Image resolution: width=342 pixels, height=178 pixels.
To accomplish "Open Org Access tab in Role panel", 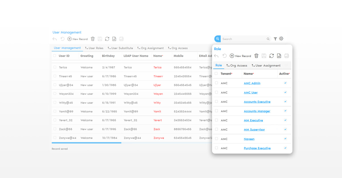I will [x=237, y=65].
